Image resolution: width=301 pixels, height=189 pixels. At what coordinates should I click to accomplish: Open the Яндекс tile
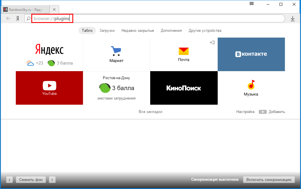[49, 54]
